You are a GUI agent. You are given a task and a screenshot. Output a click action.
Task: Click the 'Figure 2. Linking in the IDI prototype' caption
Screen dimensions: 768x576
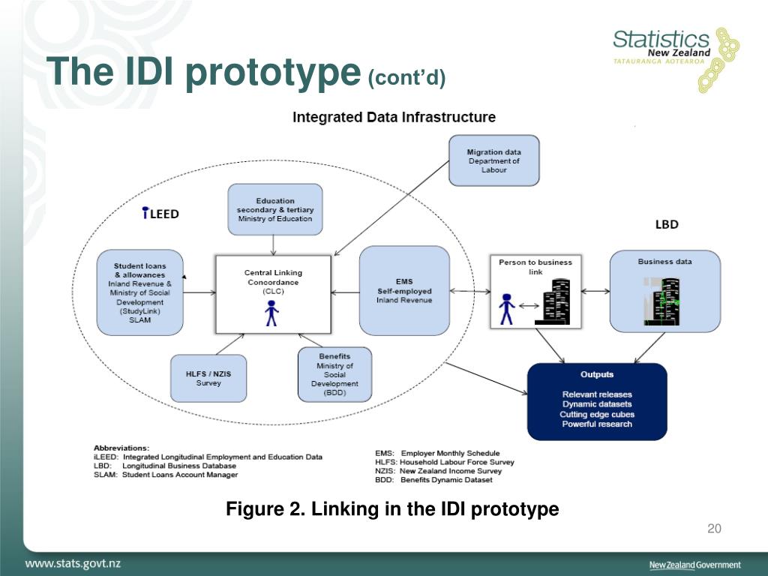pos(392,509)
